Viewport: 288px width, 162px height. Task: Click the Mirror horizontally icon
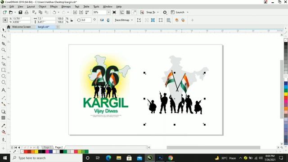[102, 20]
